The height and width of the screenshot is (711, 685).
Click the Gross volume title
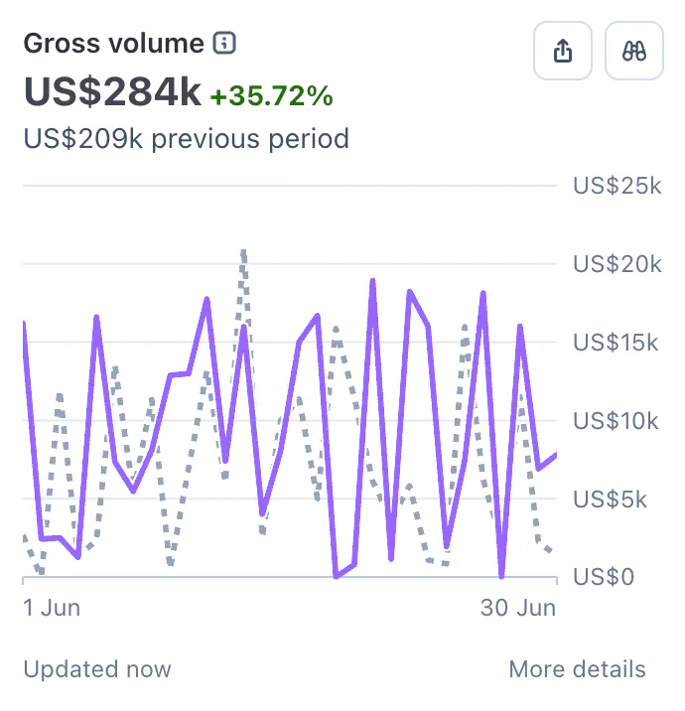(x=114, y=43)
